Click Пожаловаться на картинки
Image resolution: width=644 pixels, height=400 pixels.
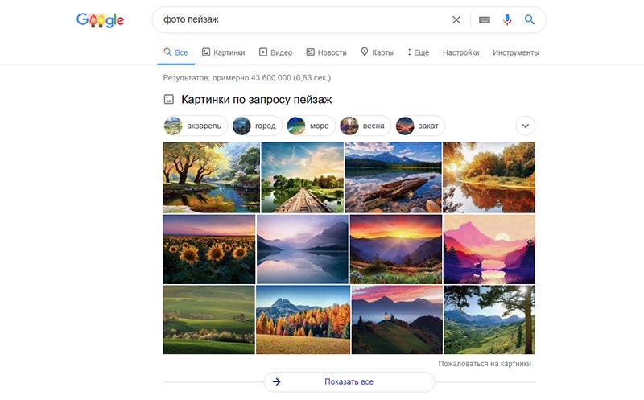[485, 364]
